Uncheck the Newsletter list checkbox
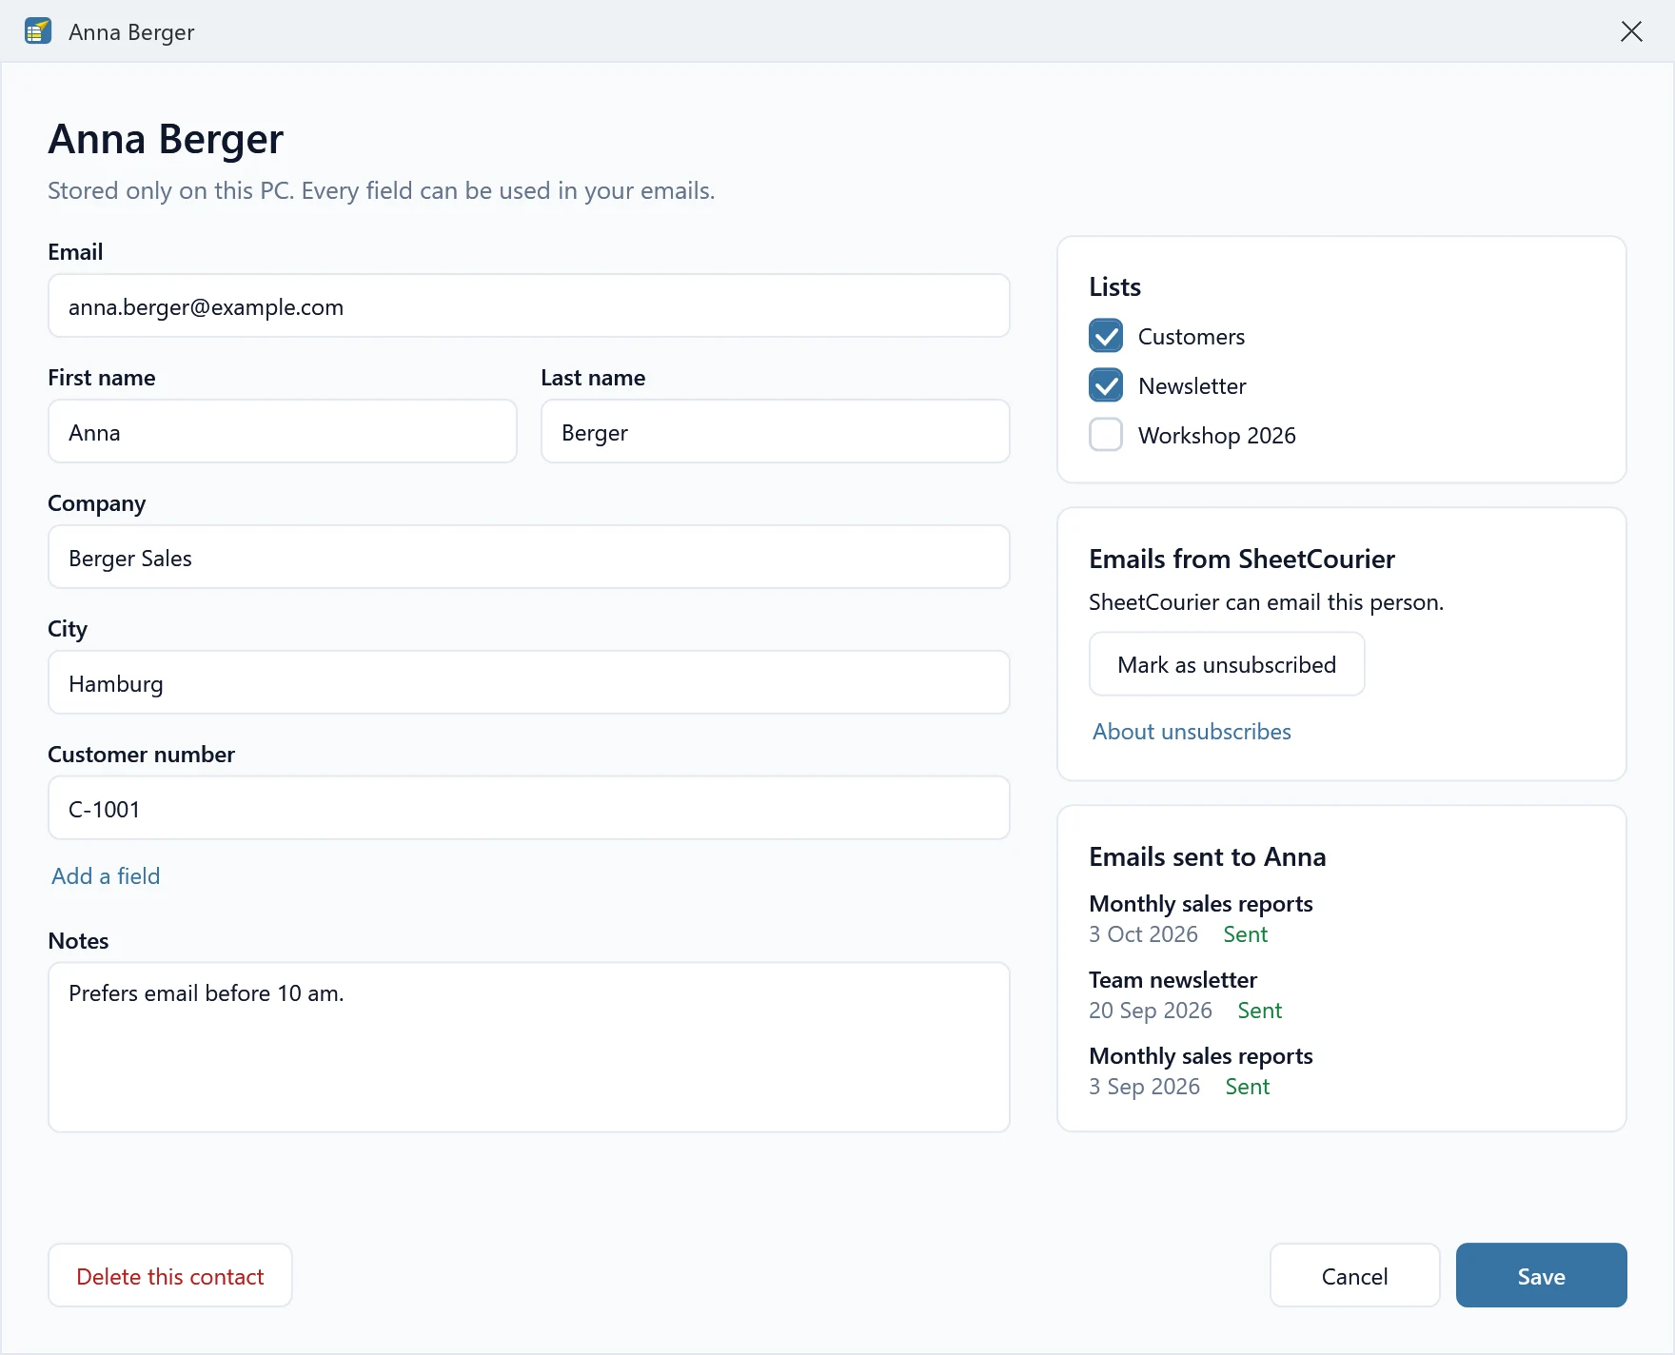The height and width of the screenshot is (1355, 1675). [x=1106, y=385]
